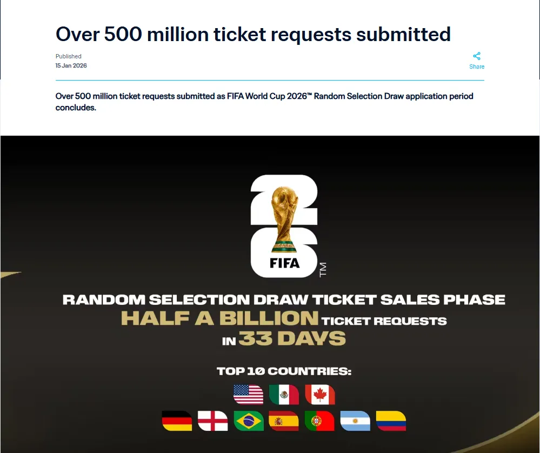Click the share icon
This screenshot has height=453, width=540.
[476, 56]
